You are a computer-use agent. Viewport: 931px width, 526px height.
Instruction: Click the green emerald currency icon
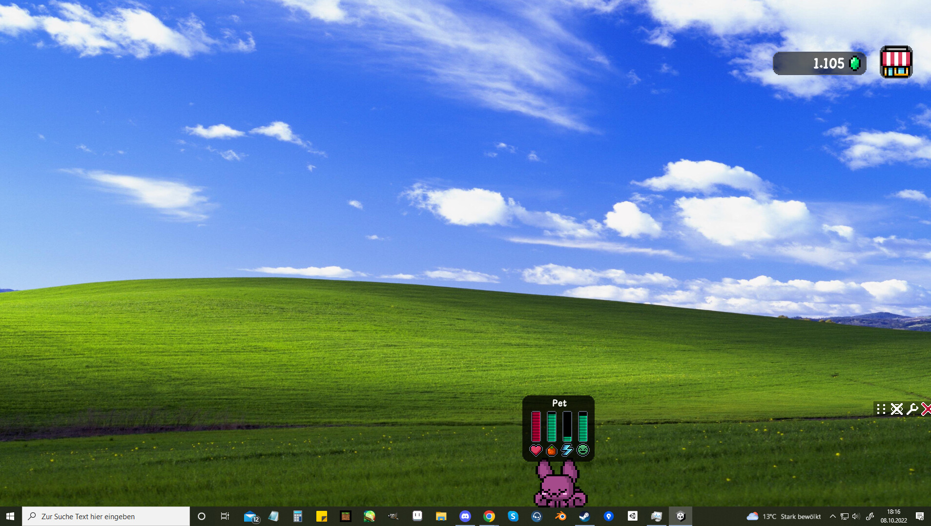(x=855, y=63)
